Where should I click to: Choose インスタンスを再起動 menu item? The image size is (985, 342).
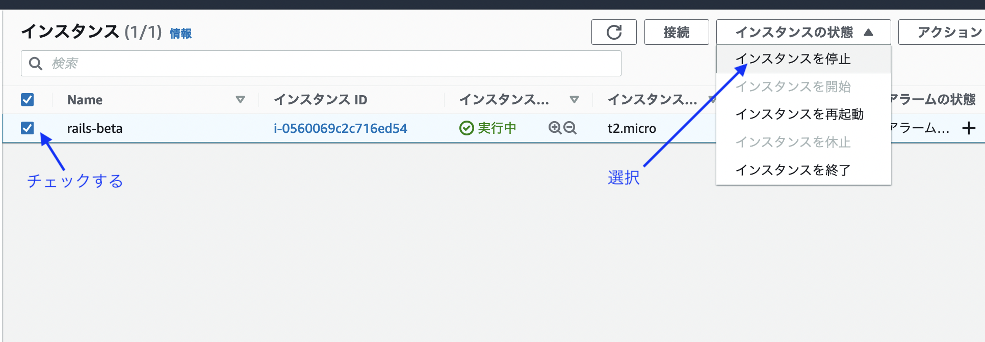(x=799, y=115)
